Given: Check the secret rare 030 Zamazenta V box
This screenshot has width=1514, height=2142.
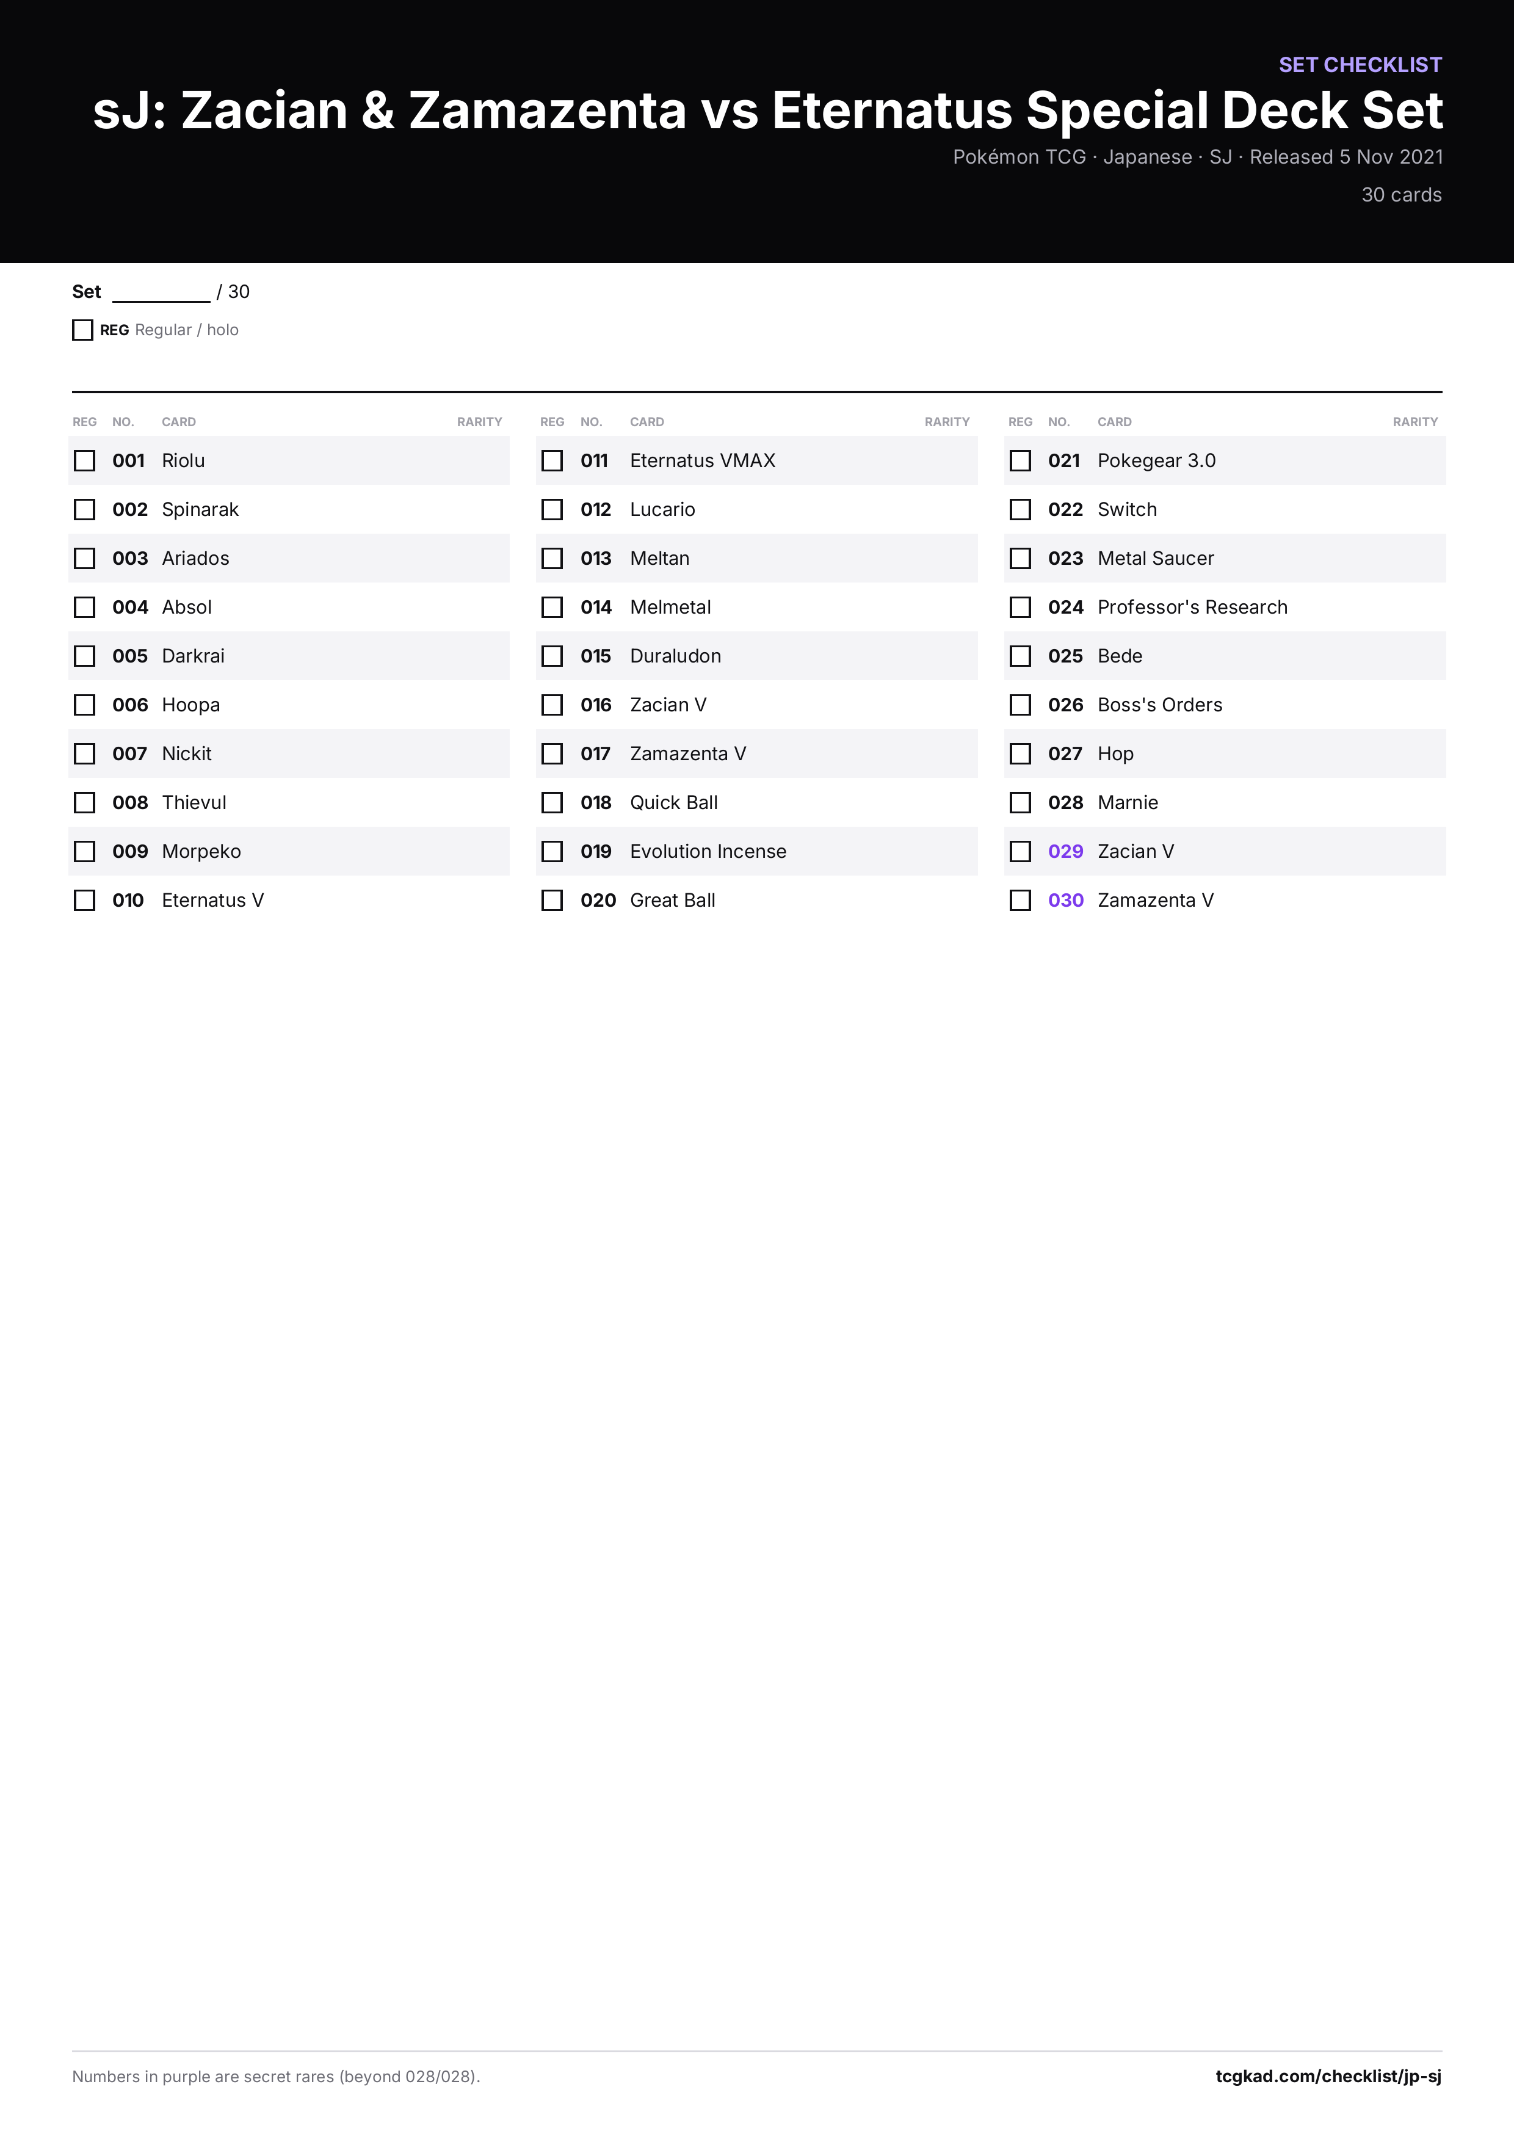Looking at the screenshot, I should tap(1021, 900).
